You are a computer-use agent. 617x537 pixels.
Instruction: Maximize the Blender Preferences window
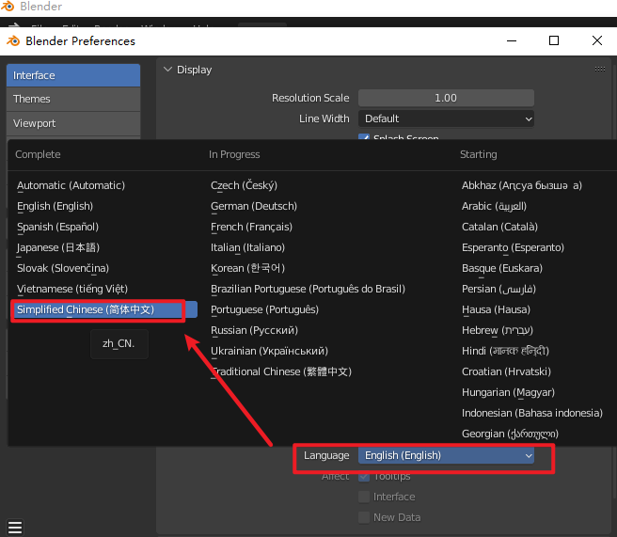coord(554,40)
